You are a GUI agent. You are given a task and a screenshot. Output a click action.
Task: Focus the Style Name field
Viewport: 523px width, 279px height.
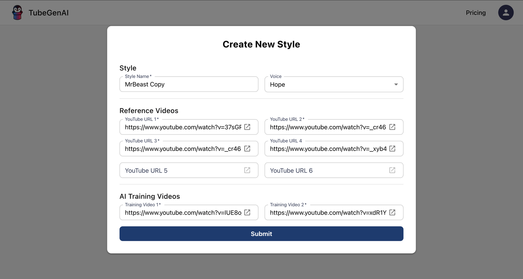189,84
